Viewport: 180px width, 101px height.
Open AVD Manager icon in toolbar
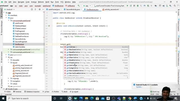tap(167, 6)
